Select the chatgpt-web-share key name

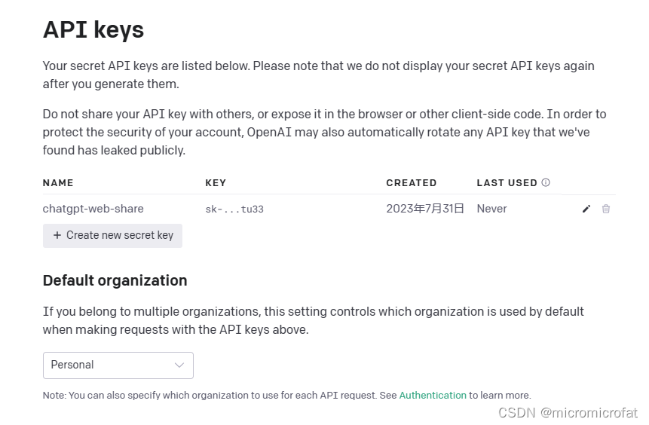(93, 209)
